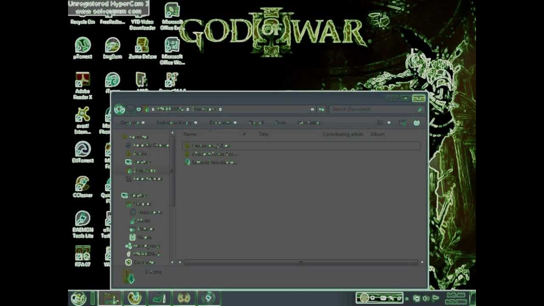Image resolution: width=544 pixels, height=306 pixels.
Task: Click the Windows Explorer taskbar button
Action: click(x=110, y=298)
